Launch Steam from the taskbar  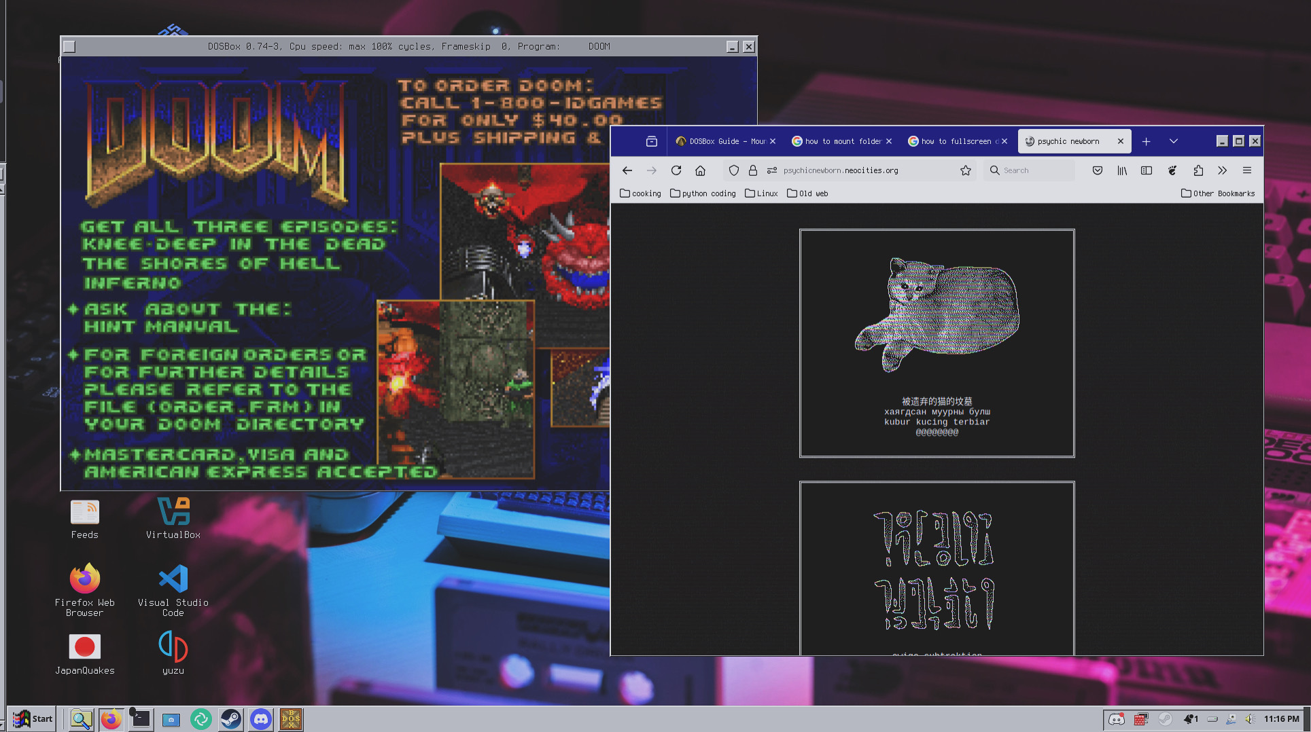(230, 719)
